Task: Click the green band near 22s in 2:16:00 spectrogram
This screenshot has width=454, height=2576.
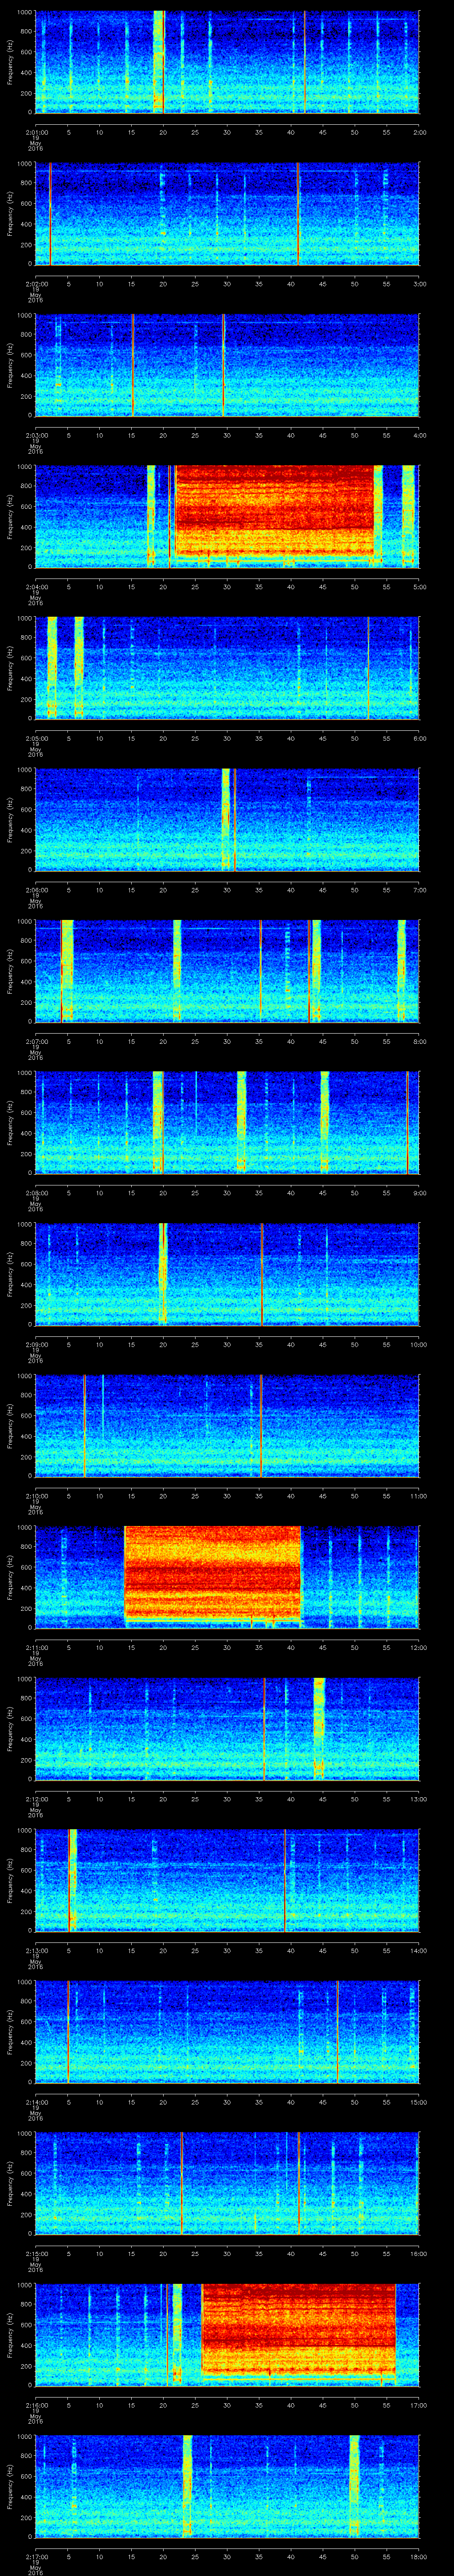Action: 178,2335
